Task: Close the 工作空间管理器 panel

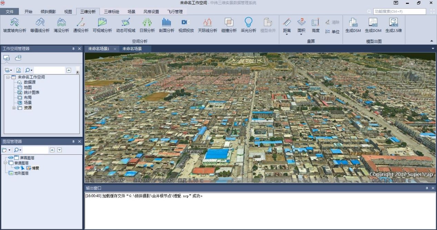Action: pyautogui.click(x=79, y=49)
